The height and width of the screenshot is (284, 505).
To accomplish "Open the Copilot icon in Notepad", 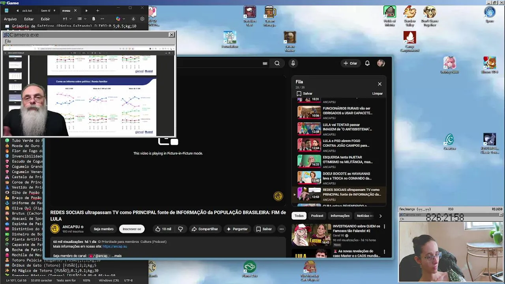I will [118, 19].
